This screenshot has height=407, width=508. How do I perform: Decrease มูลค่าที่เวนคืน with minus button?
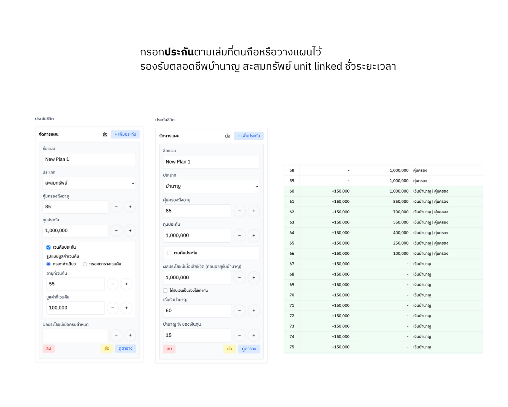(113, 308)
